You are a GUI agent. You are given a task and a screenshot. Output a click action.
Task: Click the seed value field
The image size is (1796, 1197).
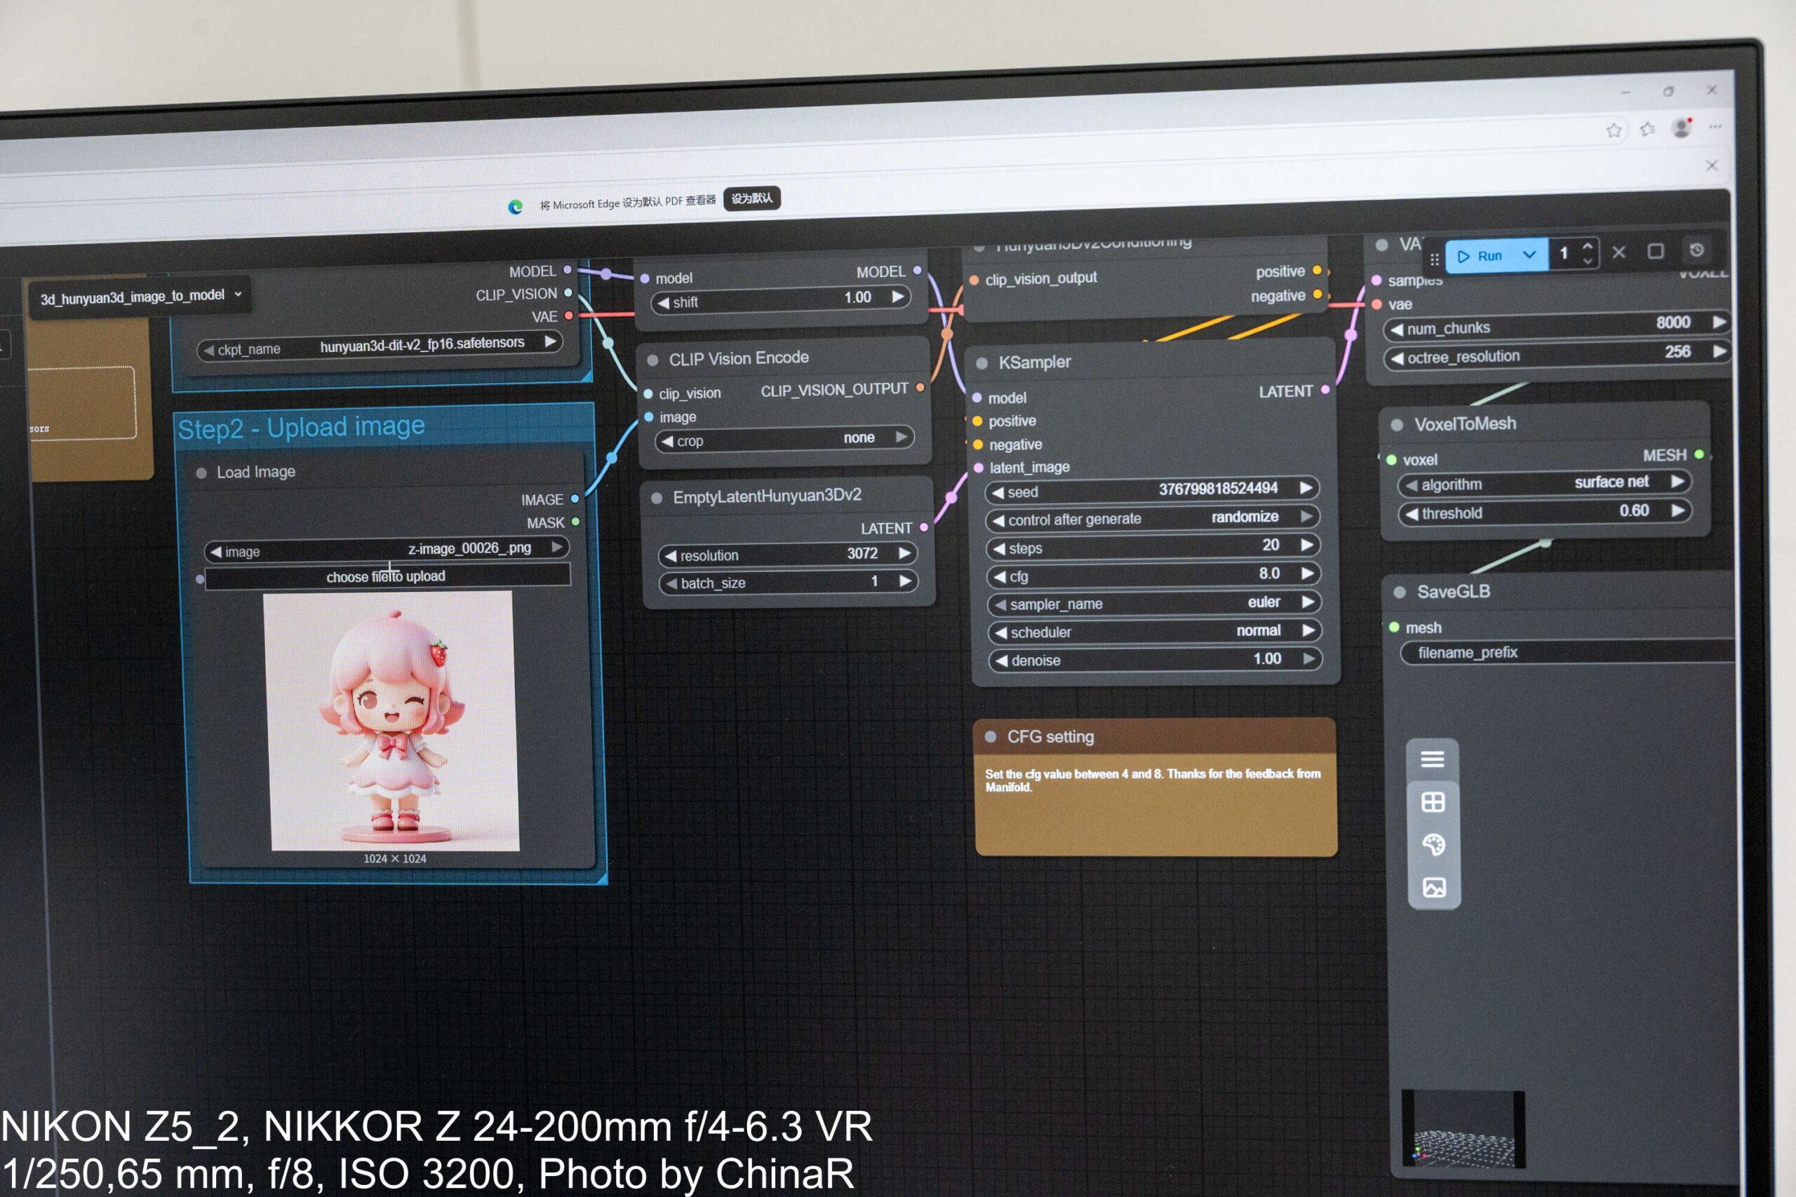pyautogui.click(x=1152, y=489)
